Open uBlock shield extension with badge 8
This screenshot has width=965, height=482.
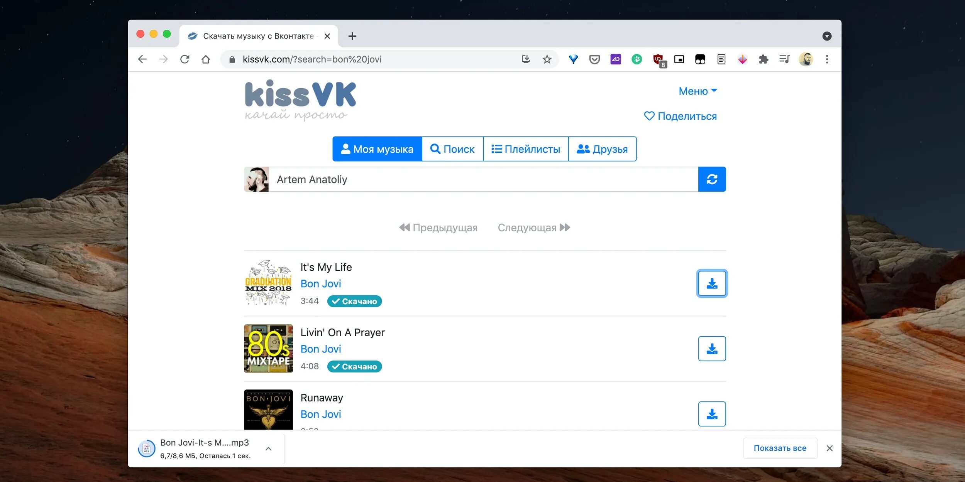[659, 60]
